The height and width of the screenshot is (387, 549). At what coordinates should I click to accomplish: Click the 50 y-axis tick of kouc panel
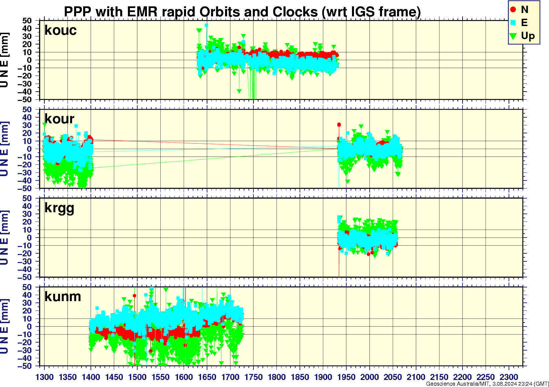click(x=27, y=21)
